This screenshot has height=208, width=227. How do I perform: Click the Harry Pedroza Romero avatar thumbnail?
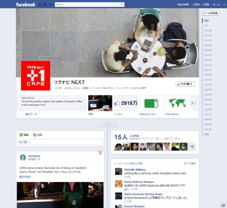(118, 184)
